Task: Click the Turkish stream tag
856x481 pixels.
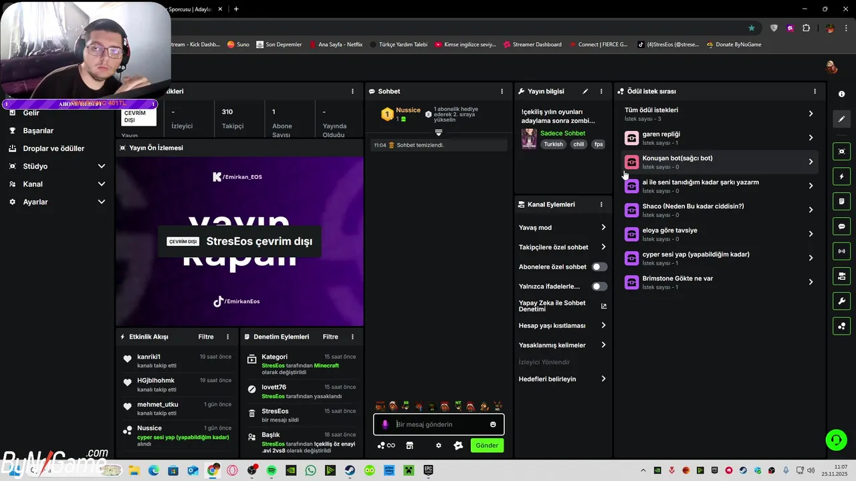Action: click(x=553, y=144)
